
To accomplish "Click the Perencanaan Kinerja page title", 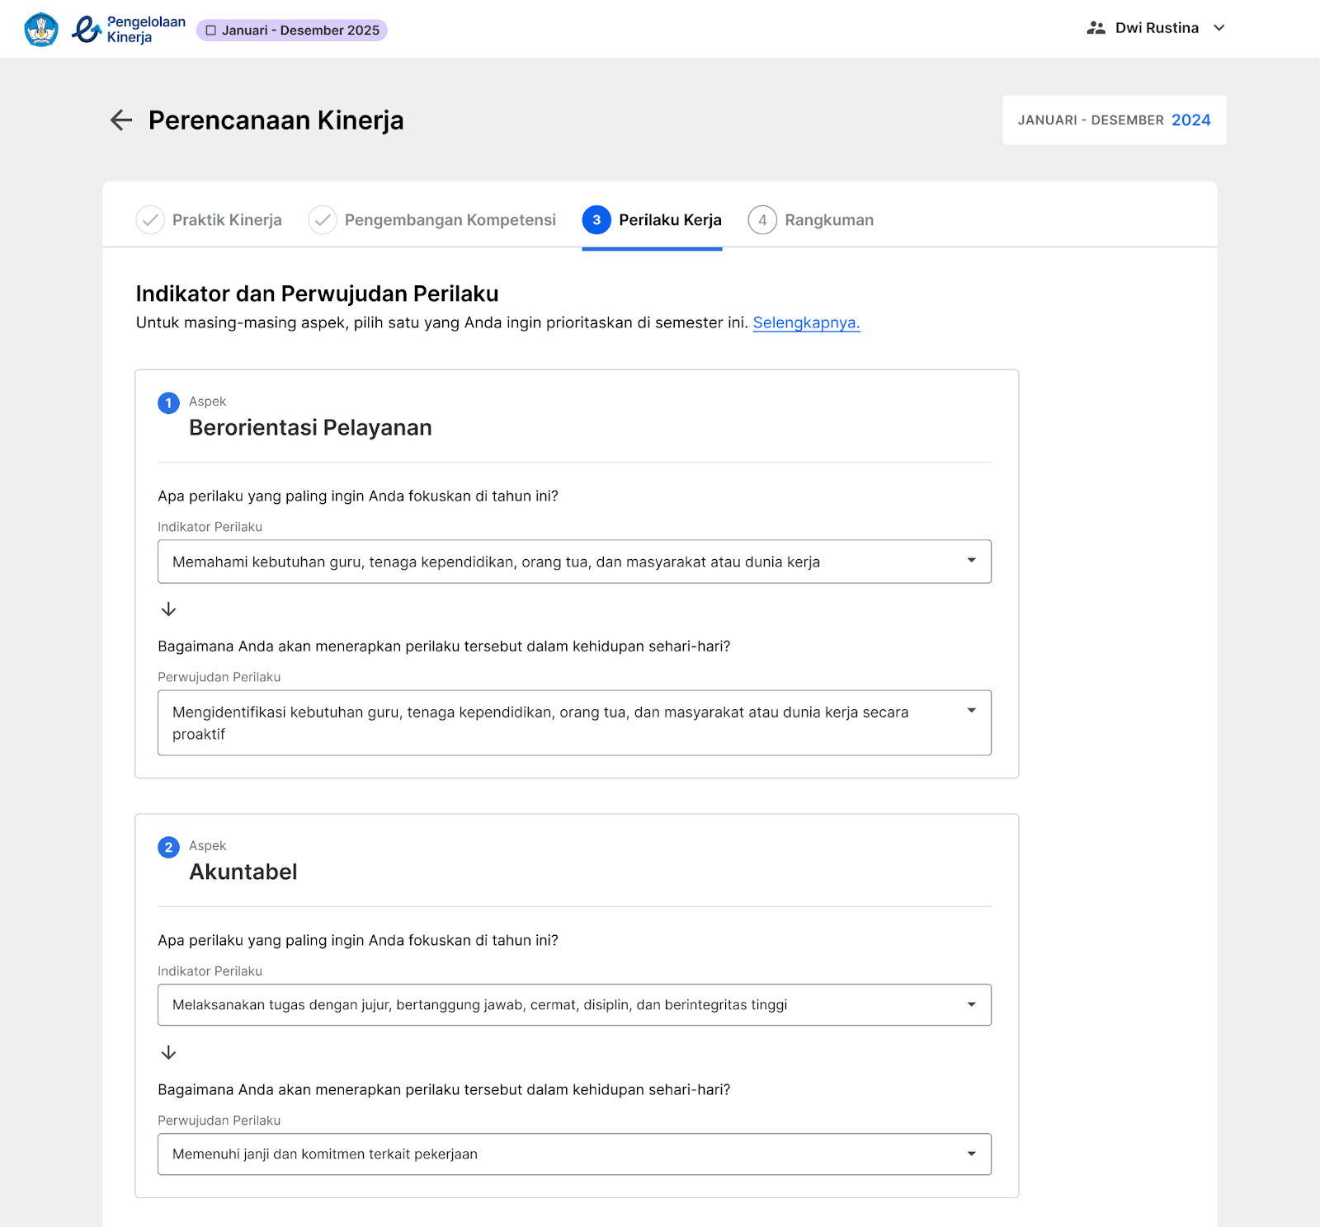I will click(x=276, y=120).
